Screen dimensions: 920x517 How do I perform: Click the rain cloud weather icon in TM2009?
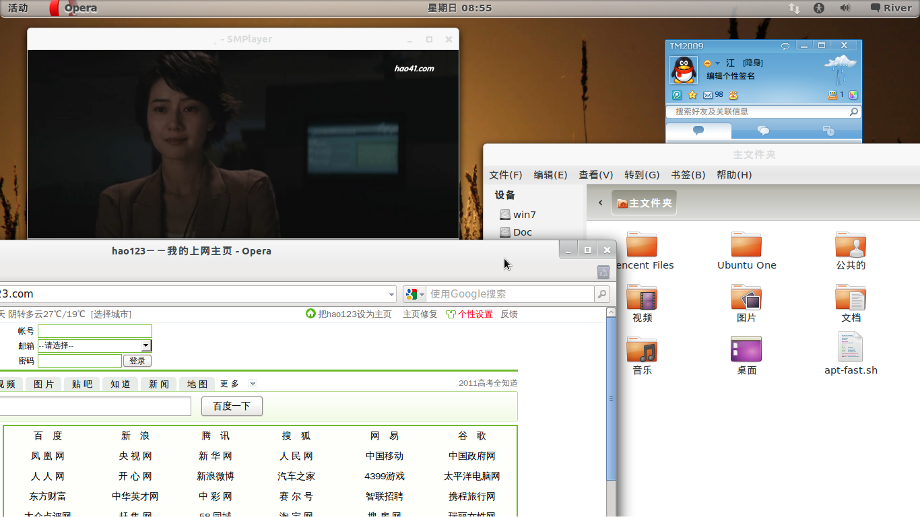coord(840,70)
